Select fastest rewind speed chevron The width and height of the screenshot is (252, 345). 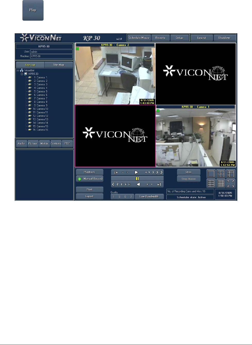(113, 184)
